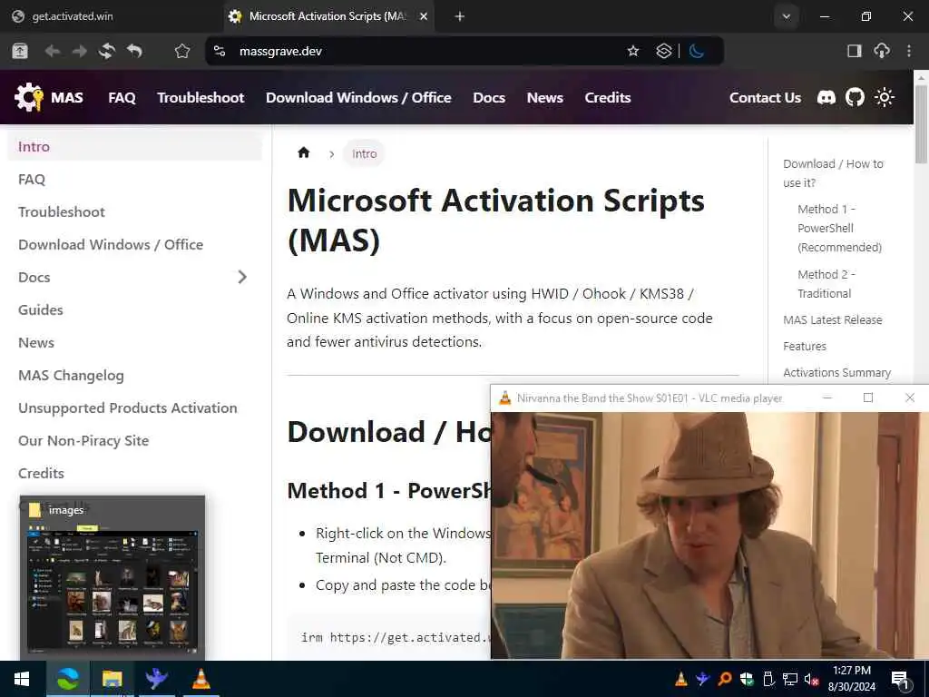This screenshot has width=929, height=697.
Task: Select Intro in the left sidebar
Action: [x=134, y=146]
